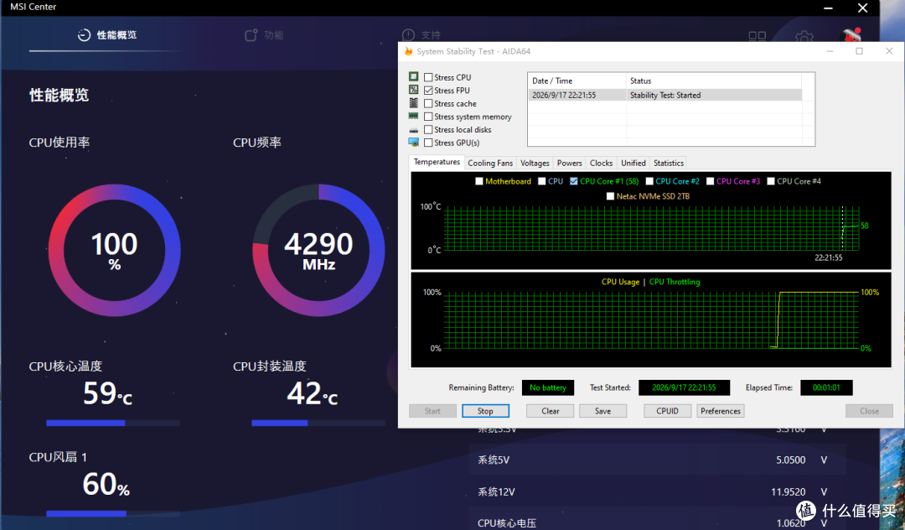
Task: Select the 'Stability Test: Started' log row
Action: coord(665,96)
